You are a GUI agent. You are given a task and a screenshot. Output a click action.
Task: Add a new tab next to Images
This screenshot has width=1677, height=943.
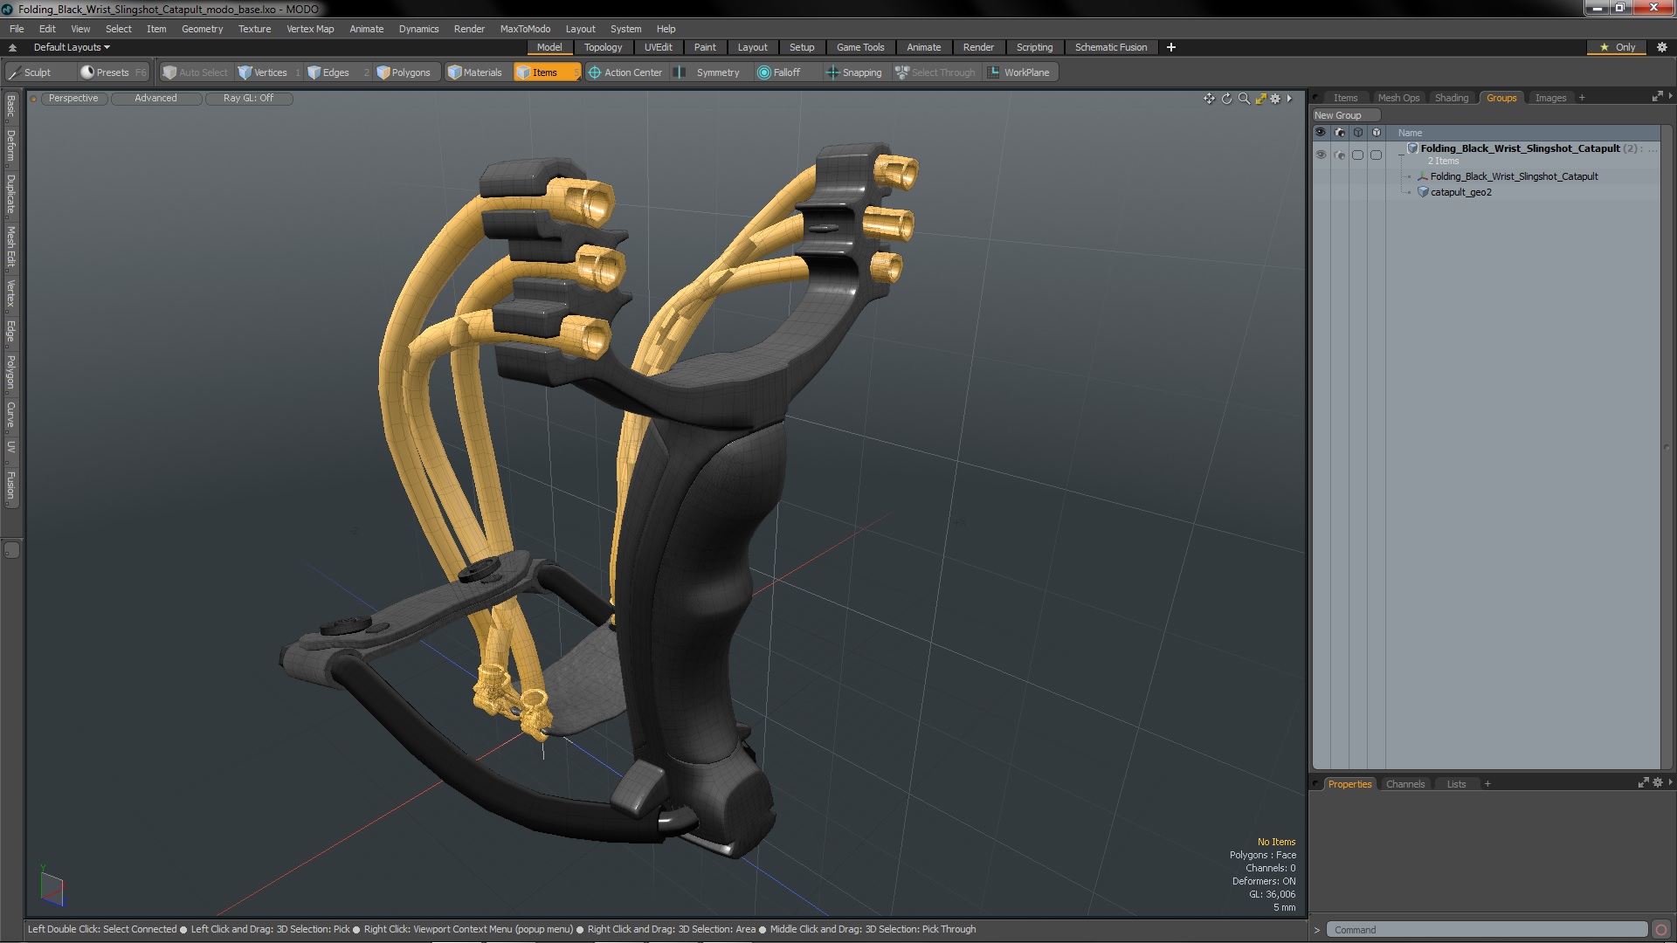tap(1582, 98)
